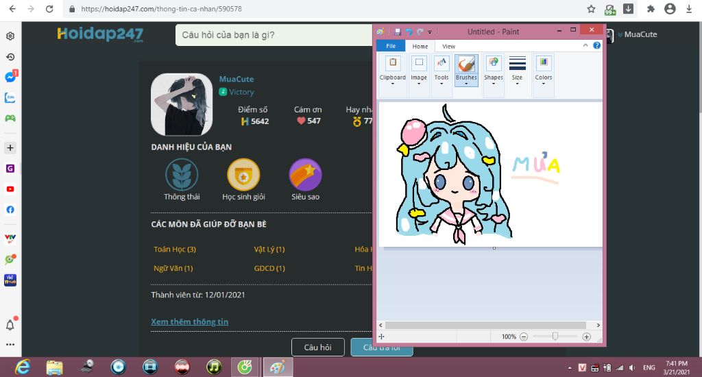
Task: Bookmark this page with the star icon
Action: (591, 9)
